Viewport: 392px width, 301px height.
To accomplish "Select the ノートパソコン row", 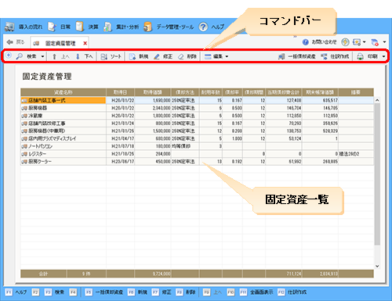I will (x=197, y=146).
